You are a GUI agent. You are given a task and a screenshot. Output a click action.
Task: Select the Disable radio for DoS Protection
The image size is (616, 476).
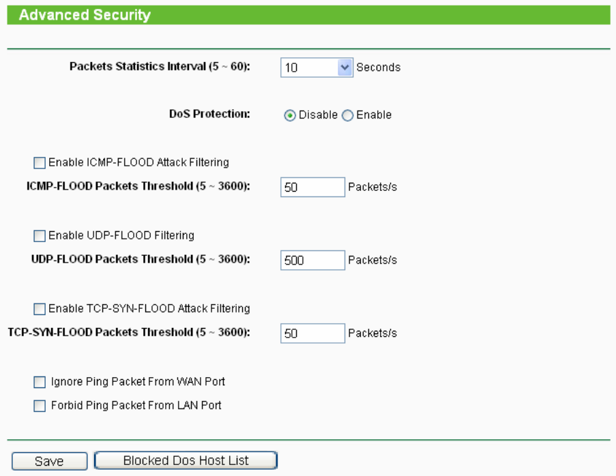291,115
